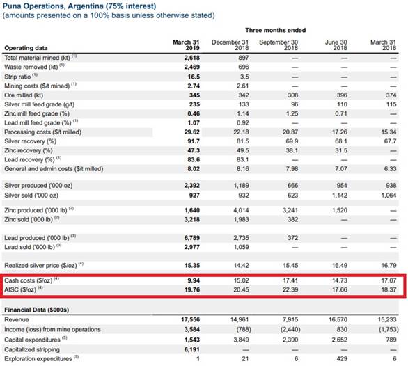
Task: Click the September 30 2018 column header
Action: coord(278,45)
